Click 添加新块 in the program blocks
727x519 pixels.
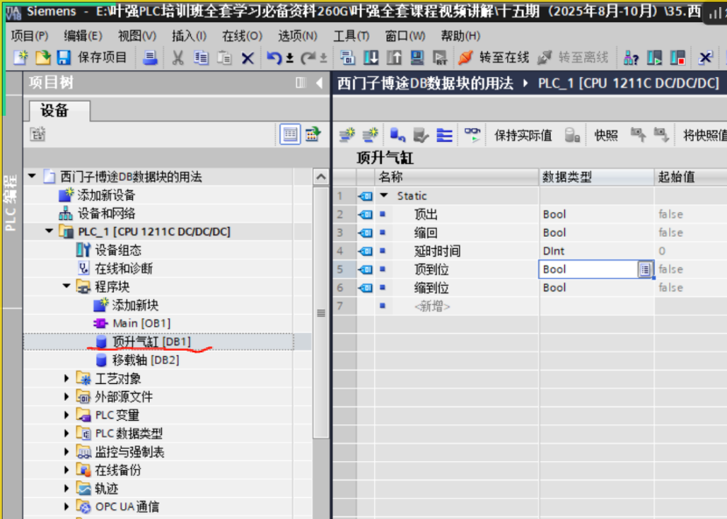tap(135, 305)
